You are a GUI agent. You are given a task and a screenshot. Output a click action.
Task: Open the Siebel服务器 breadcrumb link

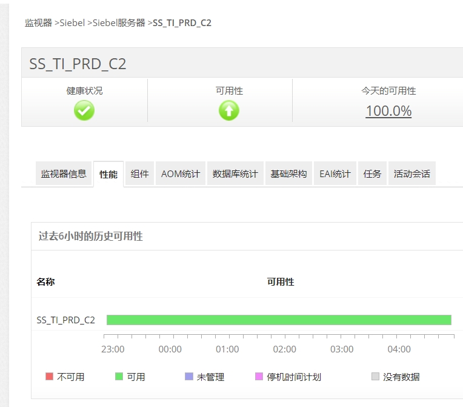pyautogui.click(x=119, y=23)
